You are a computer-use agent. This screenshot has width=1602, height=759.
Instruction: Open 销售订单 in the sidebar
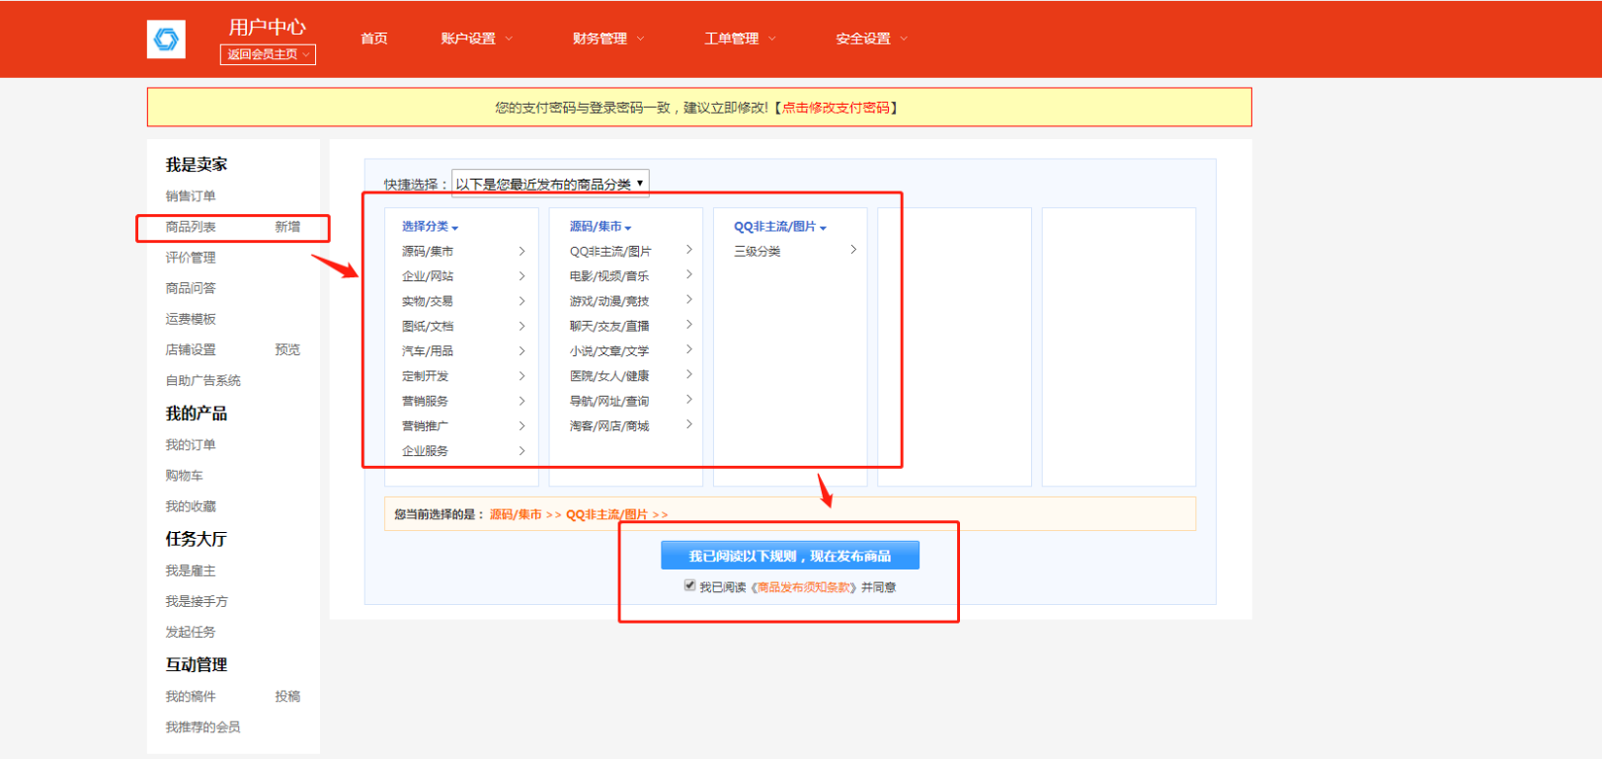[191, 196]
